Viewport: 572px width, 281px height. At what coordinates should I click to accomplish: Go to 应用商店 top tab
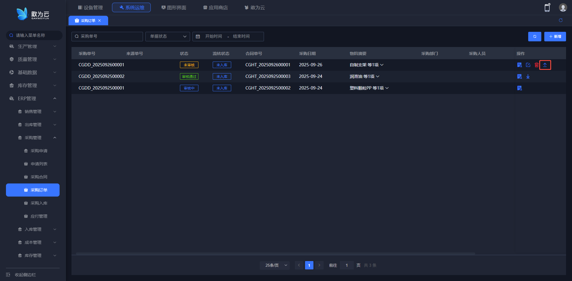(215, 7)
